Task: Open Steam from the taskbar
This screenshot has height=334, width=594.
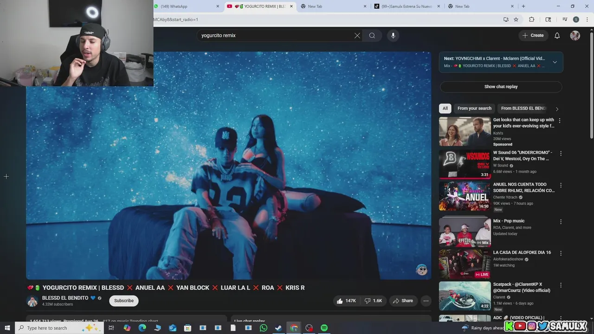Action: point(278,328)
